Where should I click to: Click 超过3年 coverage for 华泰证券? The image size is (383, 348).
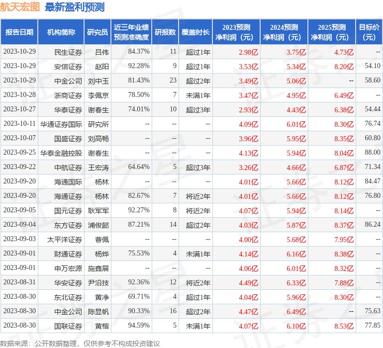[198, 110]
